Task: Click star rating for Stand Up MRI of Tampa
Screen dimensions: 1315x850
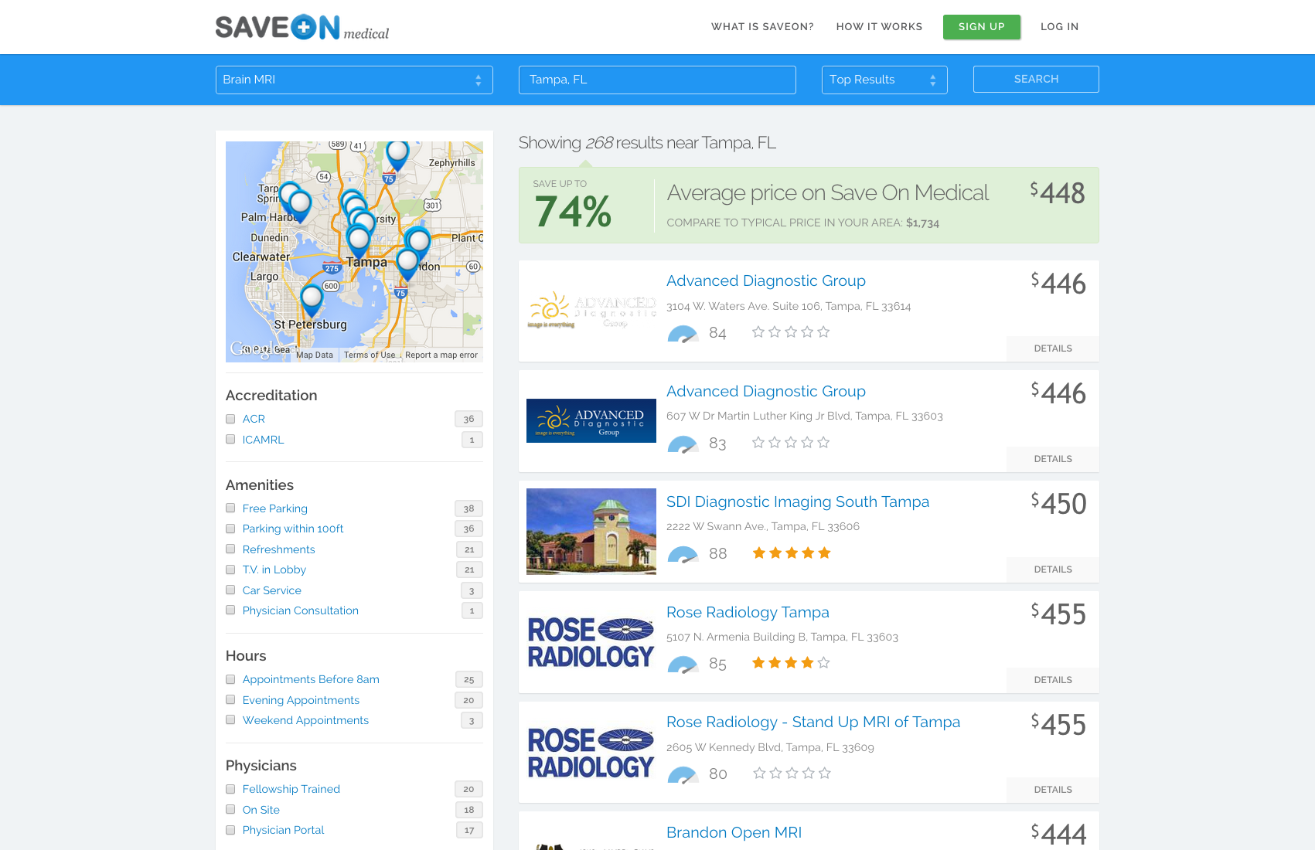Action: pos(792,773)
